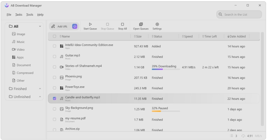Expand the Finished folder chevron

[40, 89]
